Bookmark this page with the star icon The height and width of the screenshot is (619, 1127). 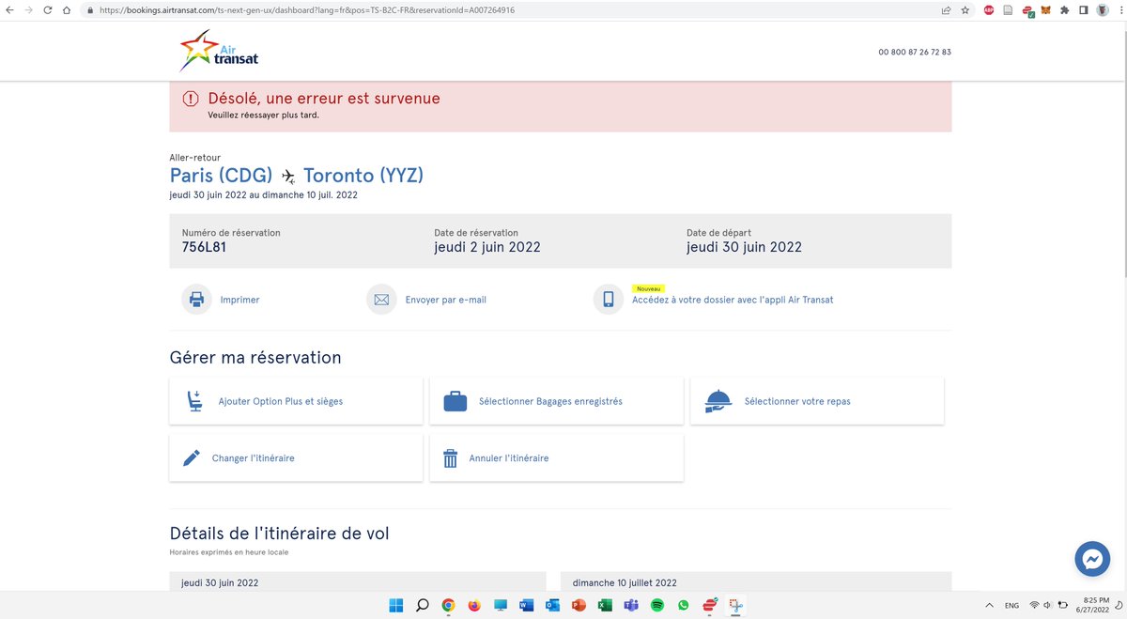(965, 10)
